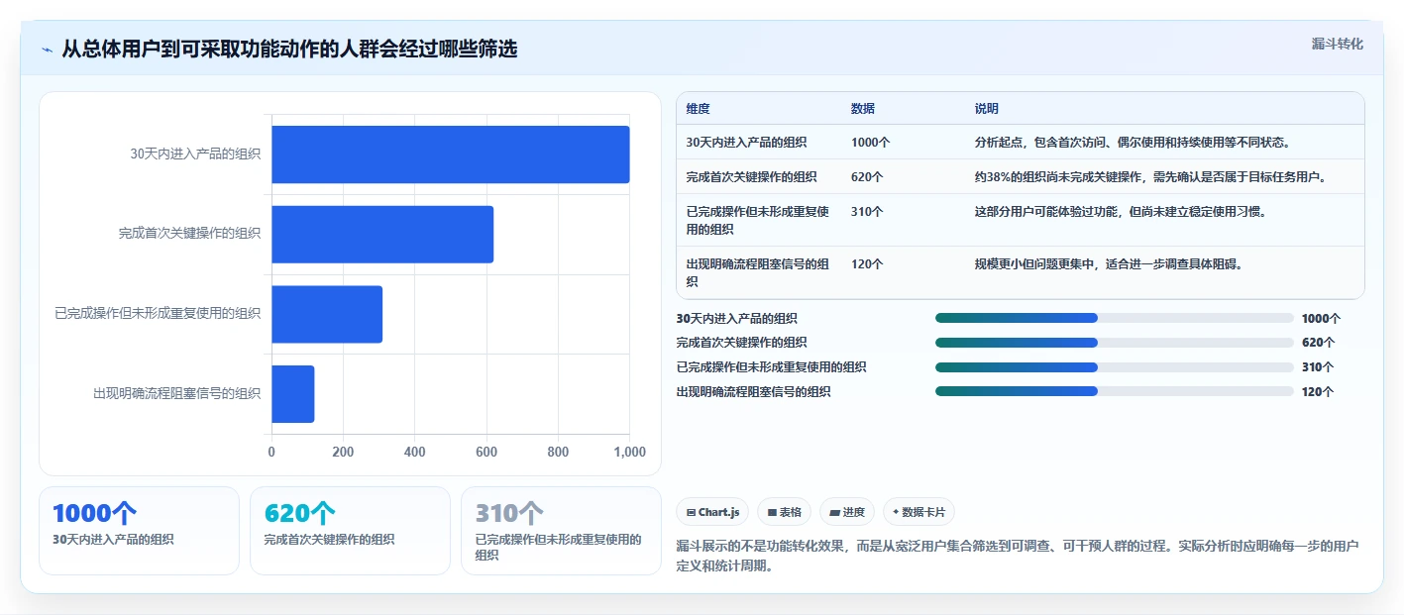Viewport: 1404px width, 615px height.
Task: Click the progress bar labeled 620个
Action: 1115,343
